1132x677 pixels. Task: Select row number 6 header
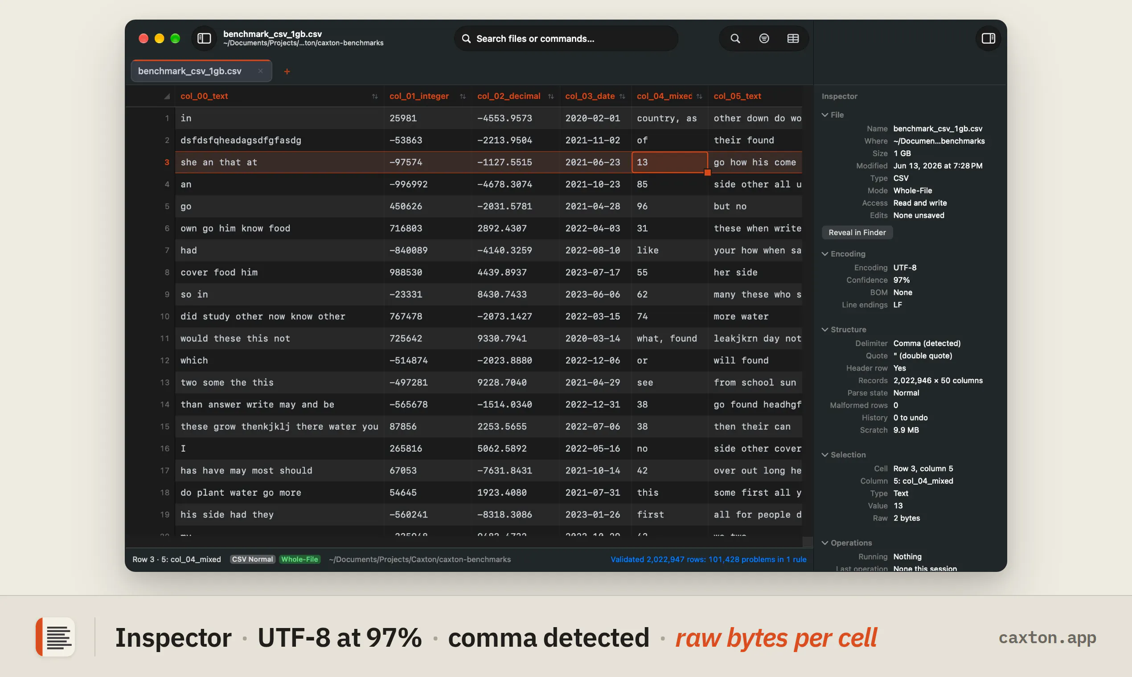pos(167,228)
